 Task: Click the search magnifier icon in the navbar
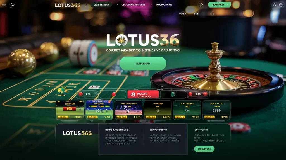coord(201,5)
